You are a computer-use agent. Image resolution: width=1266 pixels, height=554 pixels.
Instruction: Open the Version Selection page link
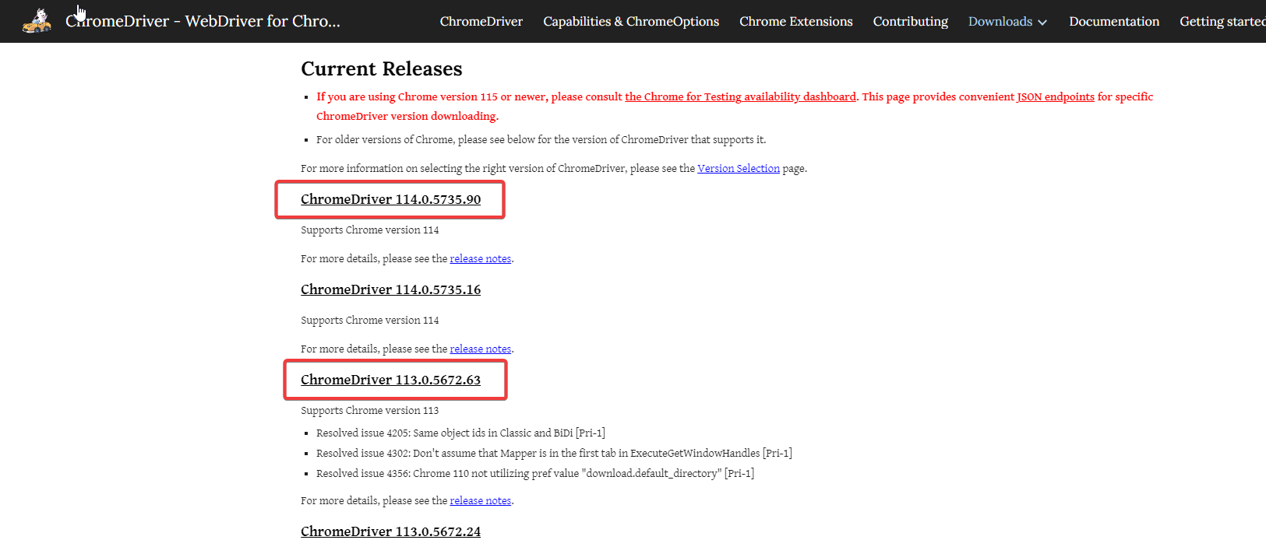pos(739,168)
